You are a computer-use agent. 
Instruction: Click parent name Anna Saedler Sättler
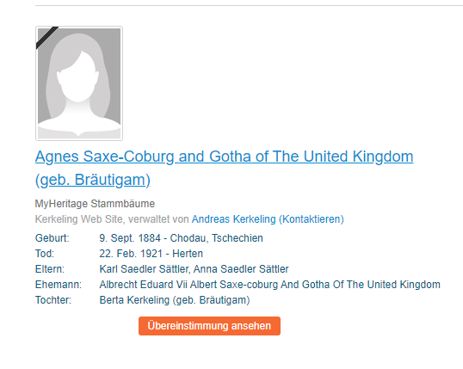241,269
